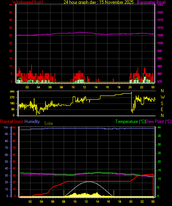Screen dimensions: 172x206
Task: Click the Solar legend label
Action: 48,123
